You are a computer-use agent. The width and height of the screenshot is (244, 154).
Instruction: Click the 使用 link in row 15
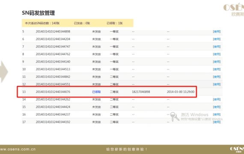coord(217,107)
